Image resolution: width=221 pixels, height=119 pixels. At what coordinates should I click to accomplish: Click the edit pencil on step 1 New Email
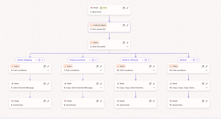coord(128,8)
